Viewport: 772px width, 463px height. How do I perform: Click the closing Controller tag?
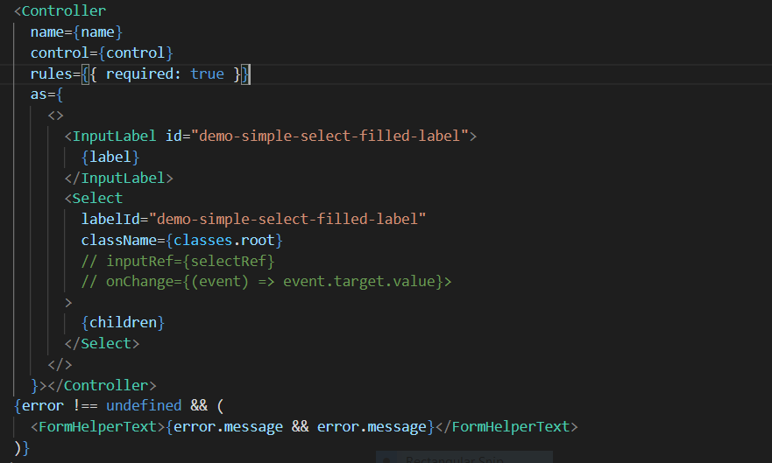coord(102,385)
